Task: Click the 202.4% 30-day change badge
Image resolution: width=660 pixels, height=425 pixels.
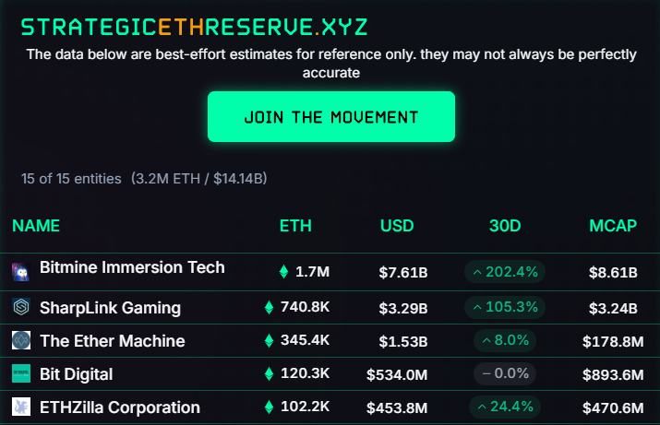Action: click(x=505, y=272)
